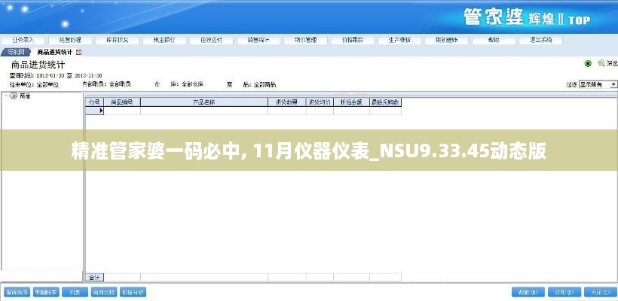Image resolution: width=618 pixels, height=301 pixels.
Task: Open the 帮助 menu in top bar
Action: [x=494, y=40]
